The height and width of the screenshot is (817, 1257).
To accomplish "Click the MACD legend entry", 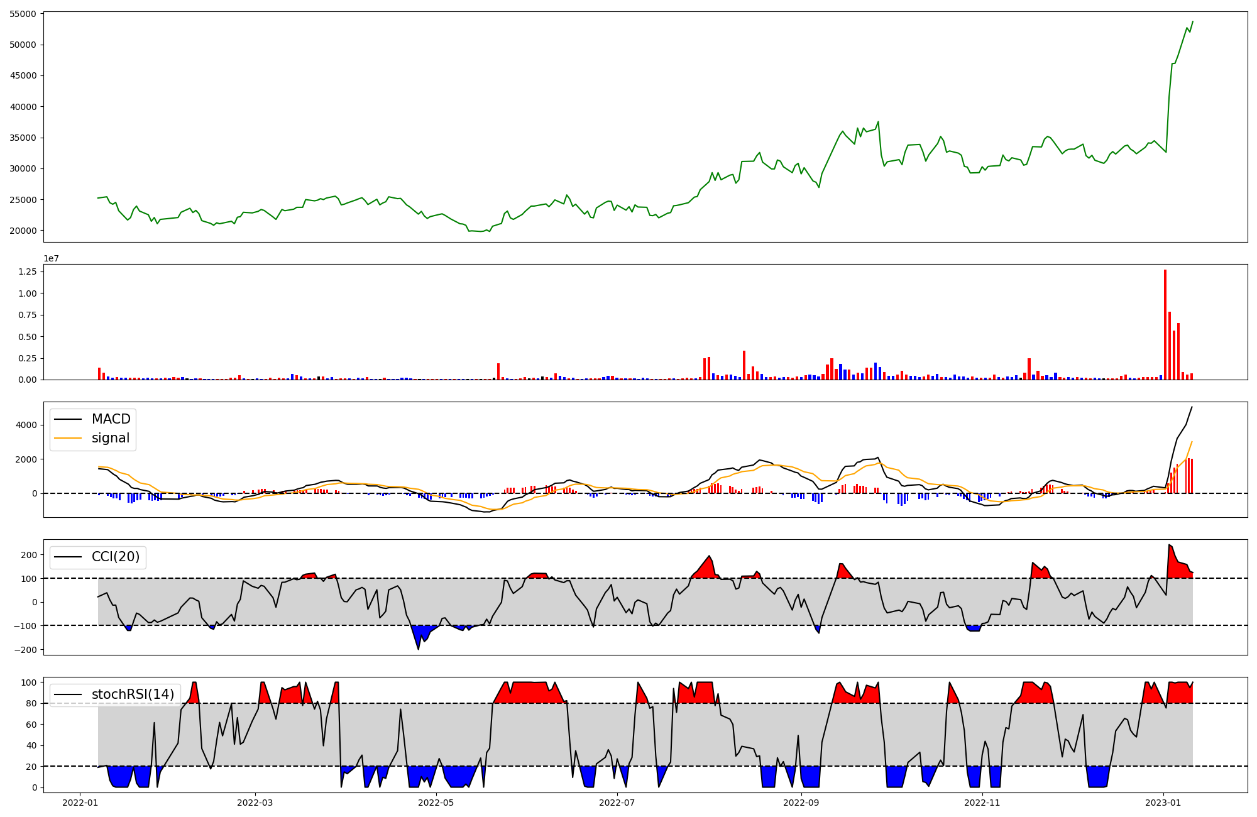I will coord(111,419).
